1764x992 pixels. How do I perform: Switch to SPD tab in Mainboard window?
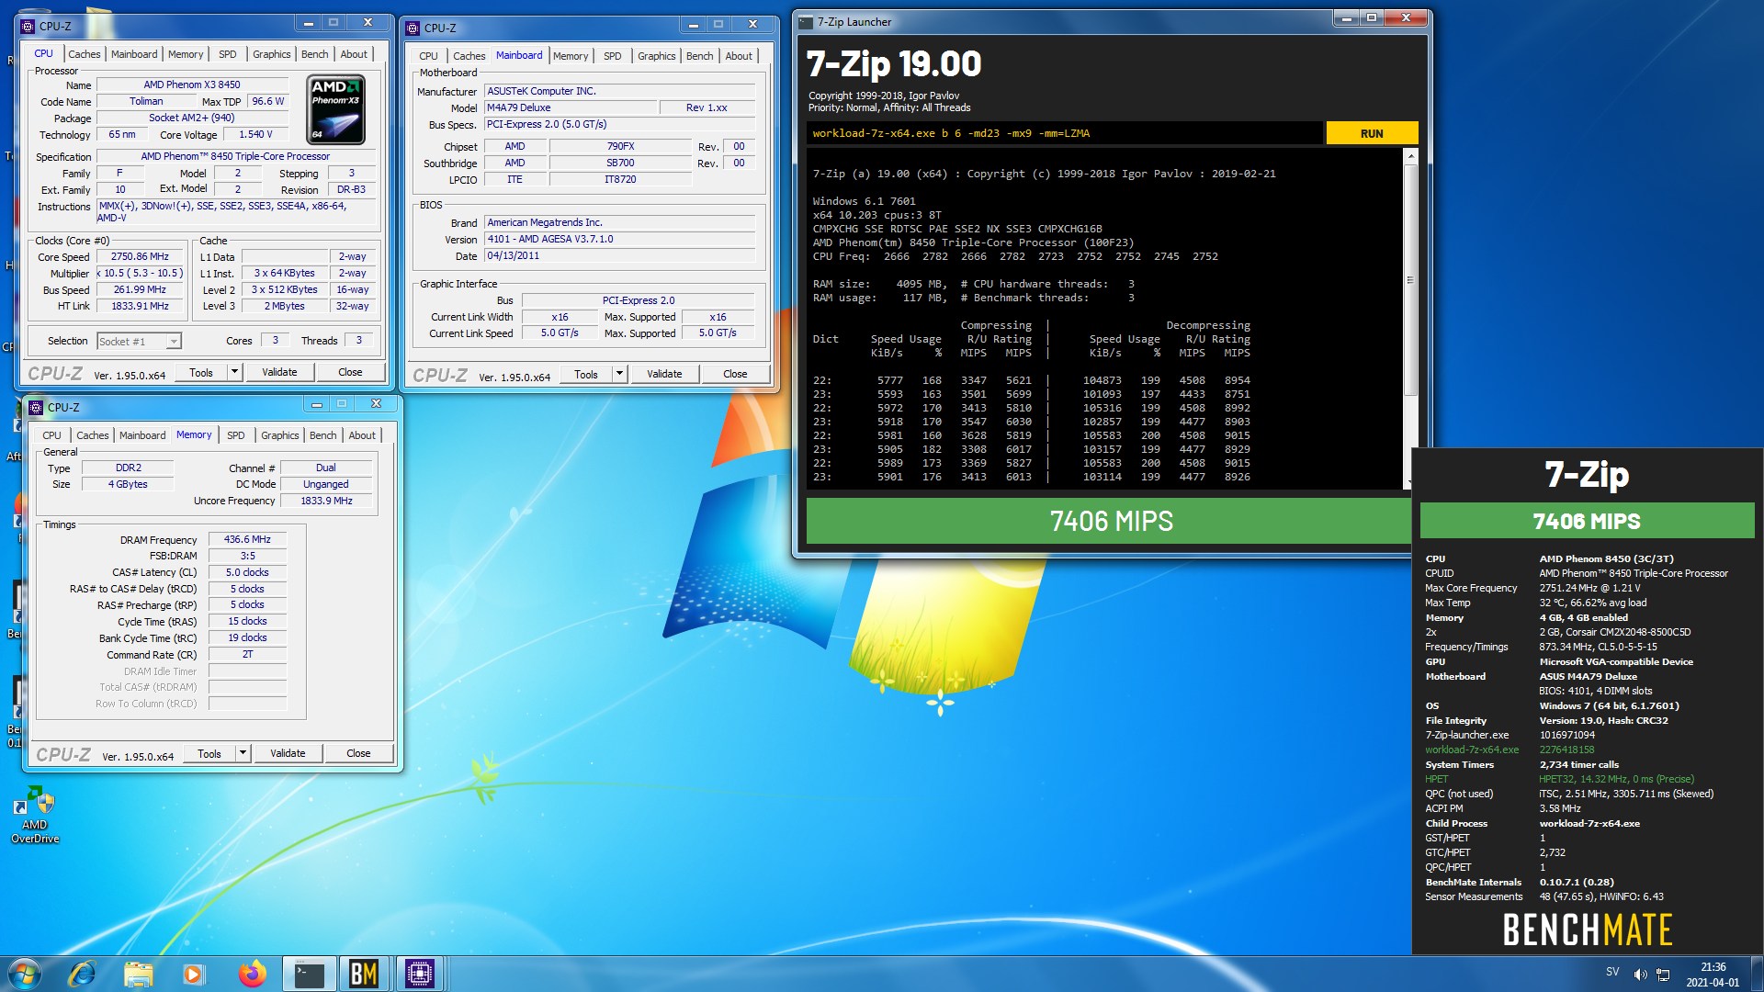[612, 56]
